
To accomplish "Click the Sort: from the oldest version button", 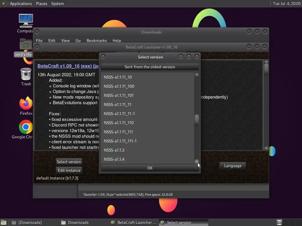I will pyautogui.click(x=150, y=67).
